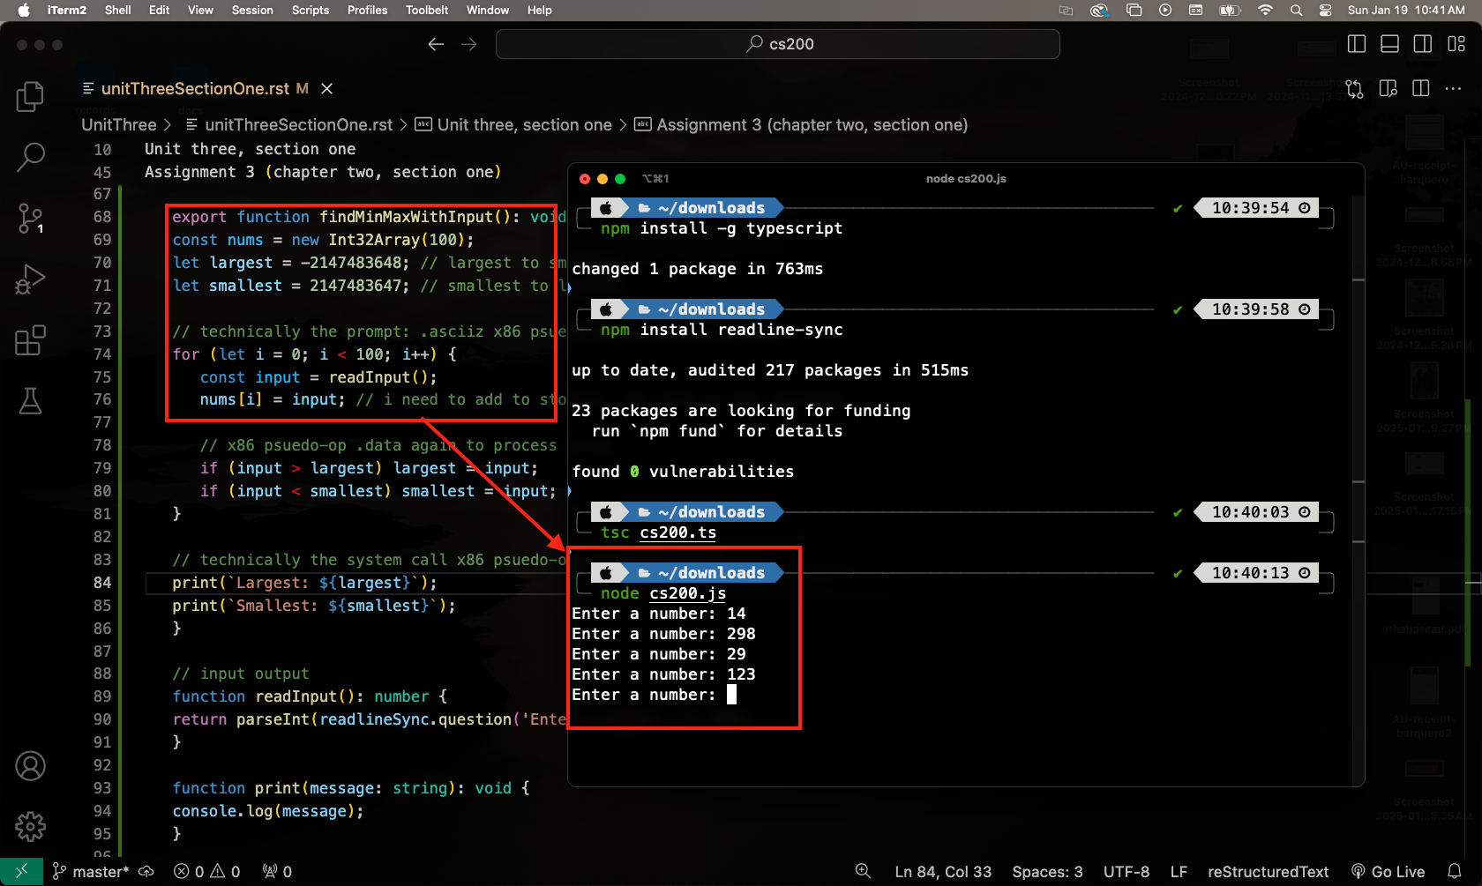This screenshot has height=886, width=1482.
Task: Open Wi-Fi status in menu bar
Action: pyautogui.click(x=1265, y=10)
